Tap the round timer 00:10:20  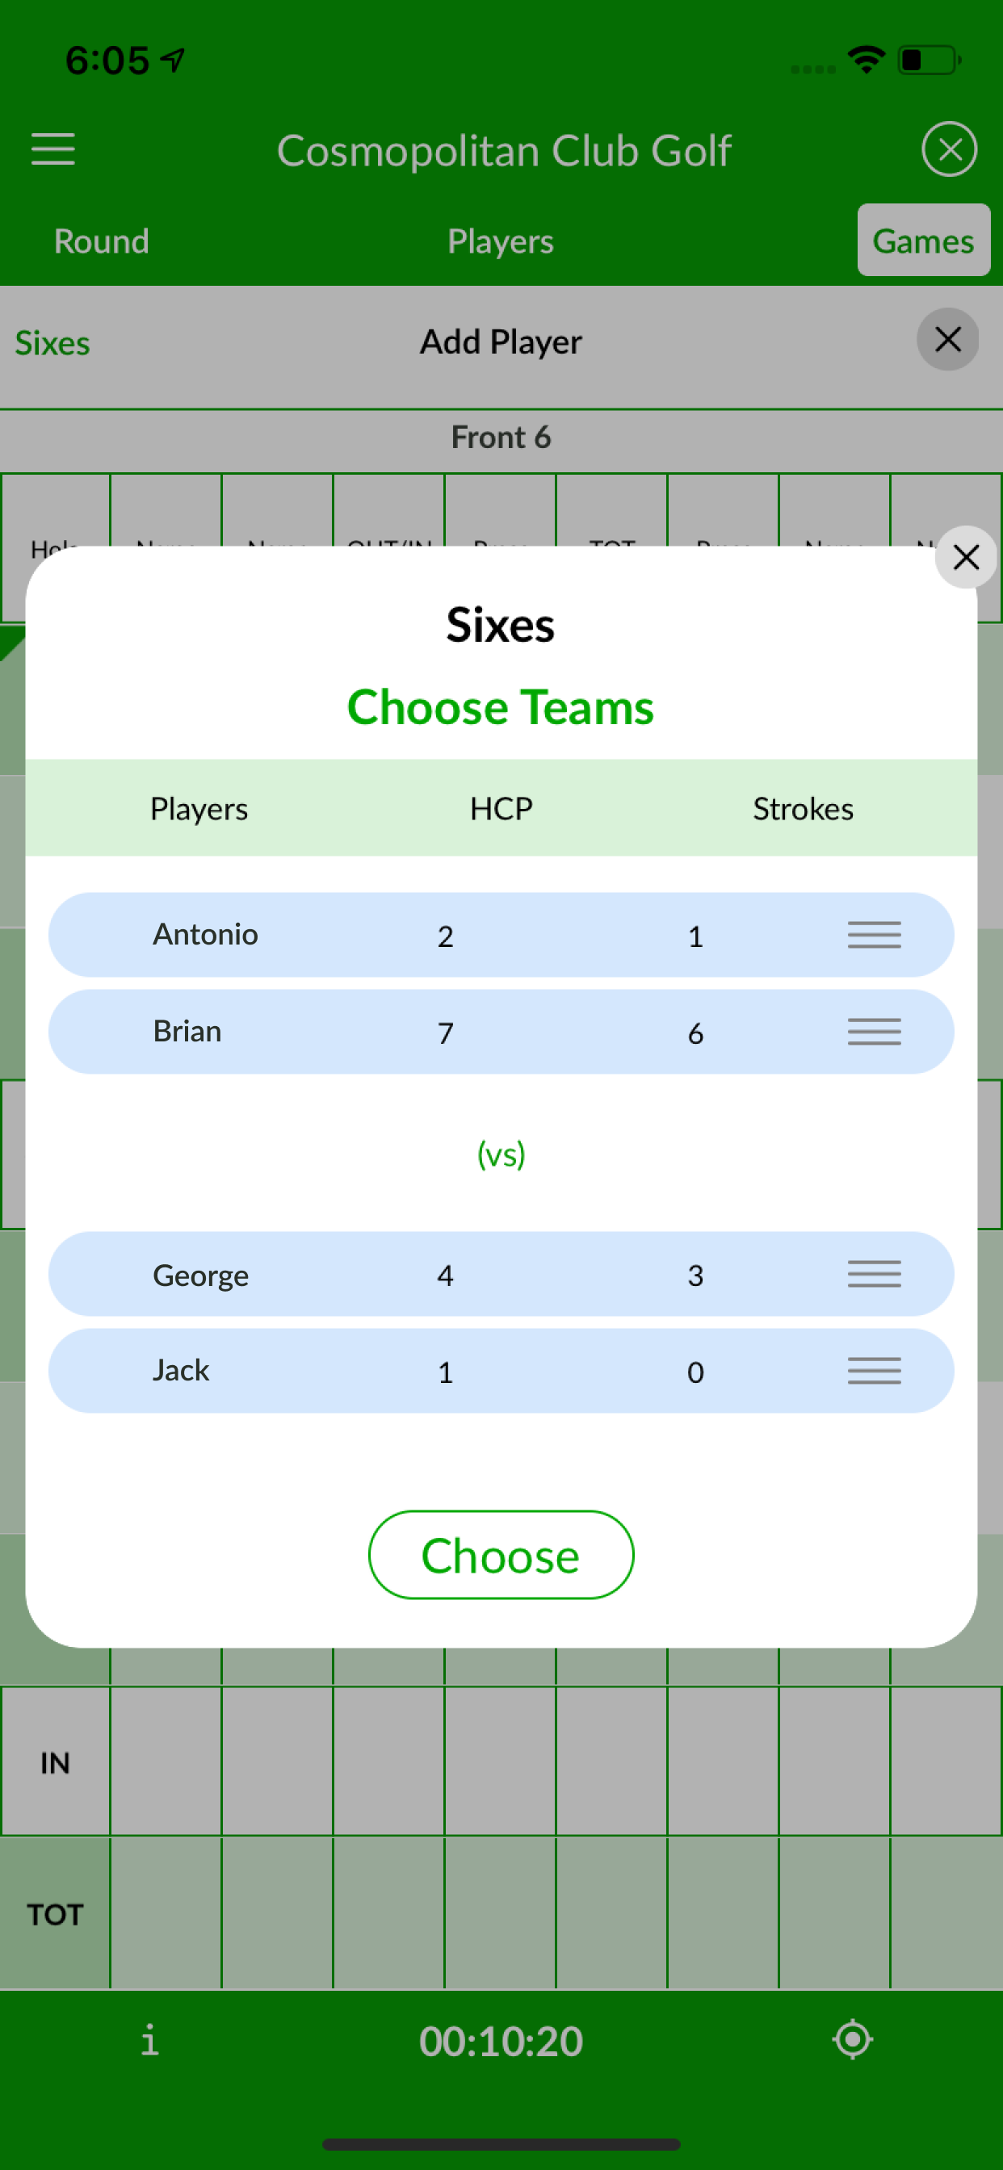click(501, 2041)
